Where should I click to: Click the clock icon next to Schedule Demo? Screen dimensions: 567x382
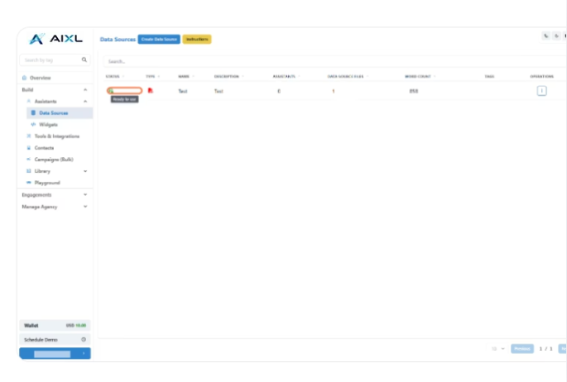pos(84,339)
